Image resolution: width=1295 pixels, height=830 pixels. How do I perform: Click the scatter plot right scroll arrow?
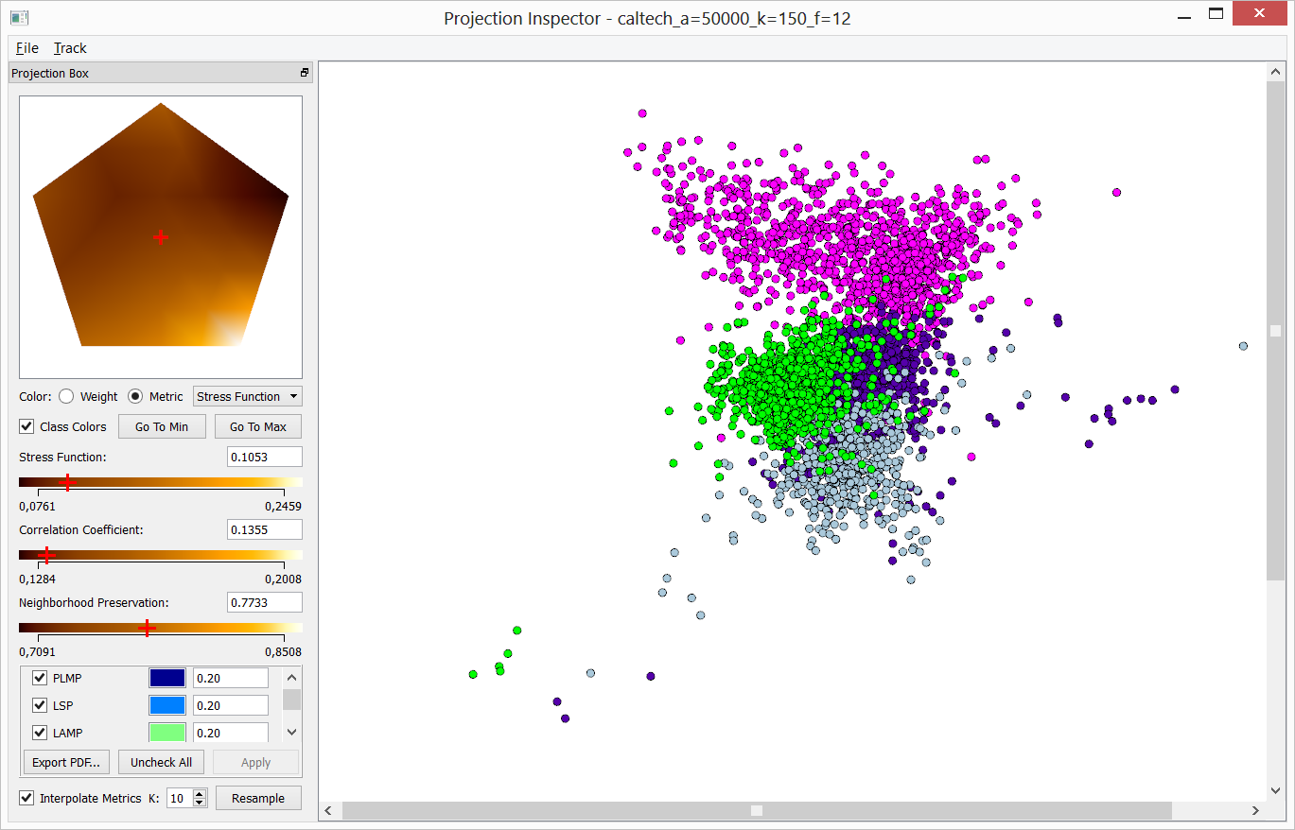[x=1255, y=810]
